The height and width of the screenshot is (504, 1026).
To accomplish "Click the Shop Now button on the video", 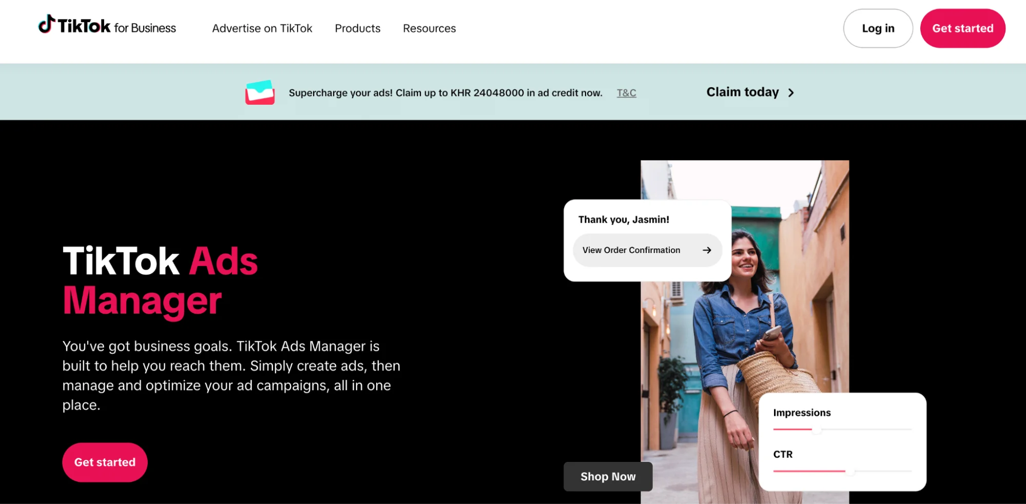I will [608, 476].
